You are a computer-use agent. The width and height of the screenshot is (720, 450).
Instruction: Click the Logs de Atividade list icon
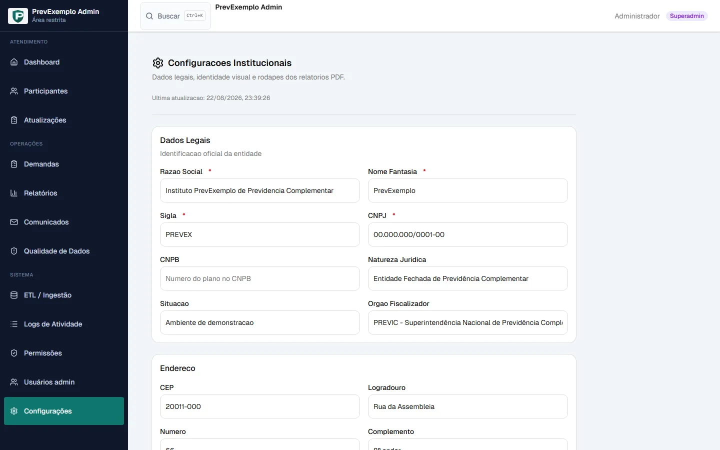14,324
